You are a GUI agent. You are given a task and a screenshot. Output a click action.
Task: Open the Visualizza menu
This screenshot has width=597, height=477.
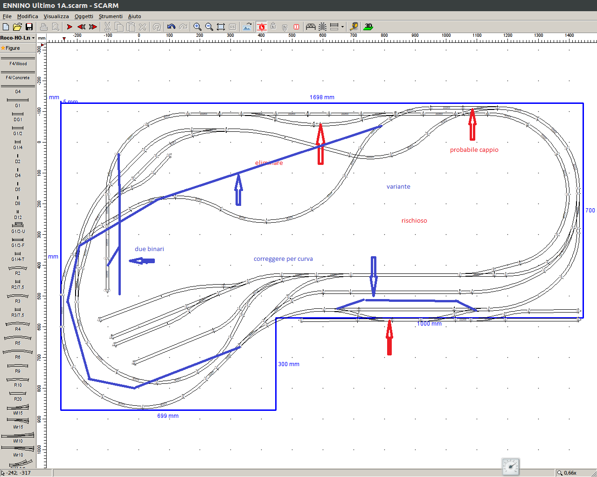pos(56,16)
